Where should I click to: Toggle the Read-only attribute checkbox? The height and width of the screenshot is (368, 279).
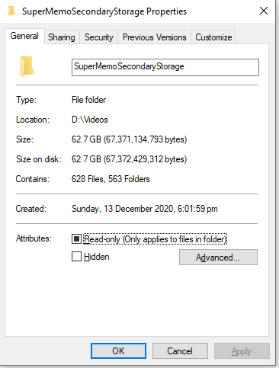pos(76,238)
